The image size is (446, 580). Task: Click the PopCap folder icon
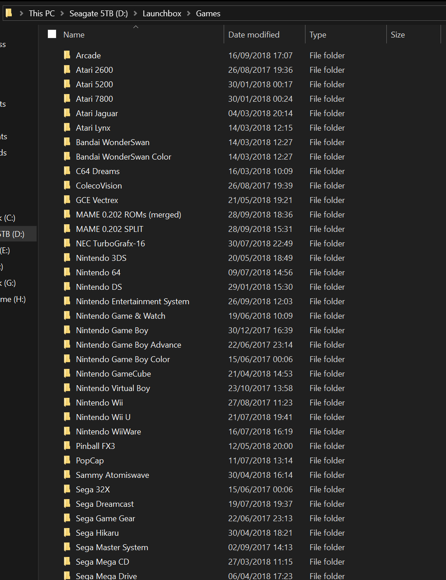[67, 460]
